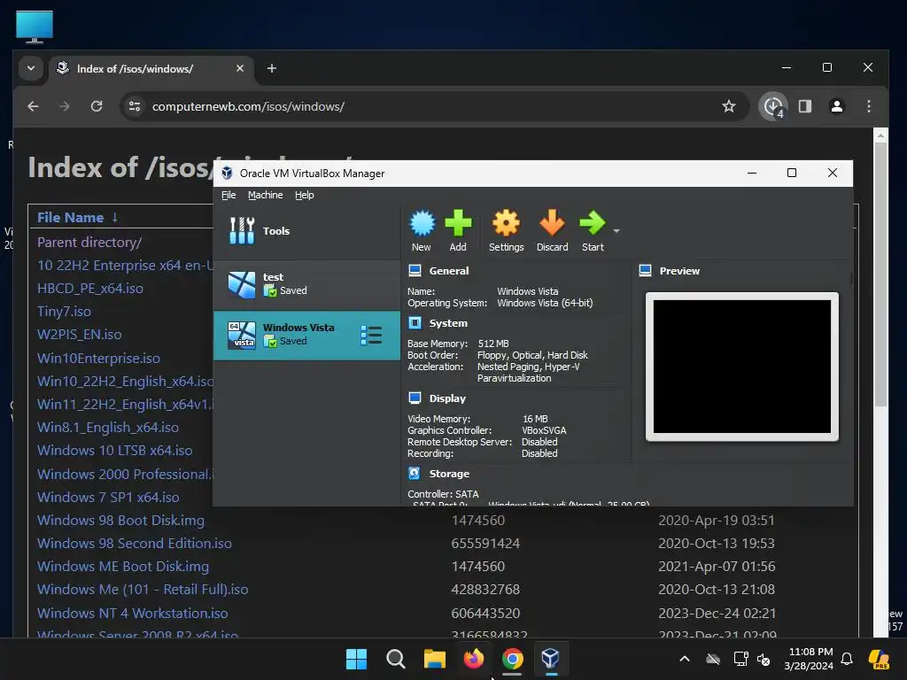
Task: Click Windows Me (101 - Retail Full).iso link
Action: [x=143, y=589]
